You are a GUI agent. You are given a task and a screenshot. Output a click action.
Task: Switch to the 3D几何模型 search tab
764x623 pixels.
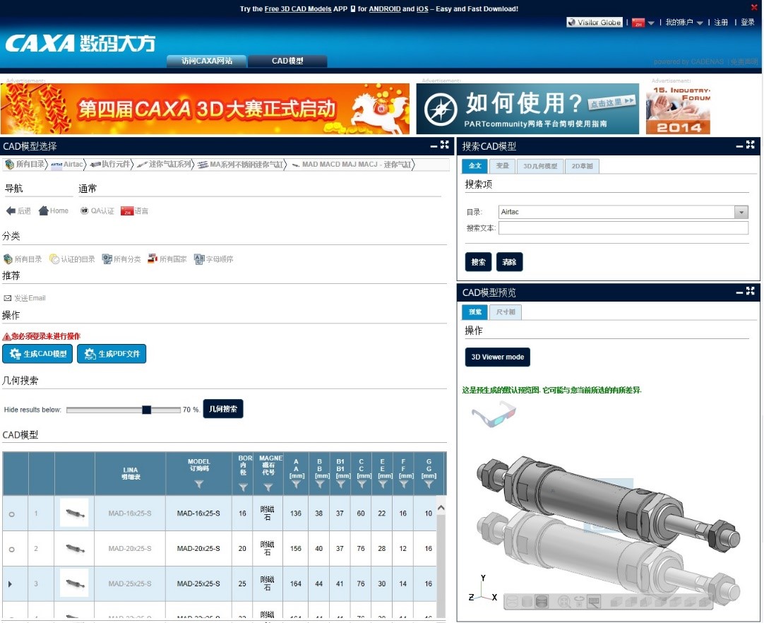pos(539,166)
